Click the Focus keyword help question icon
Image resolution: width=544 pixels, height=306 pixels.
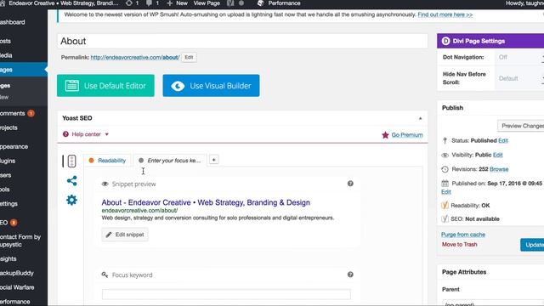click(x=350, y=275)
